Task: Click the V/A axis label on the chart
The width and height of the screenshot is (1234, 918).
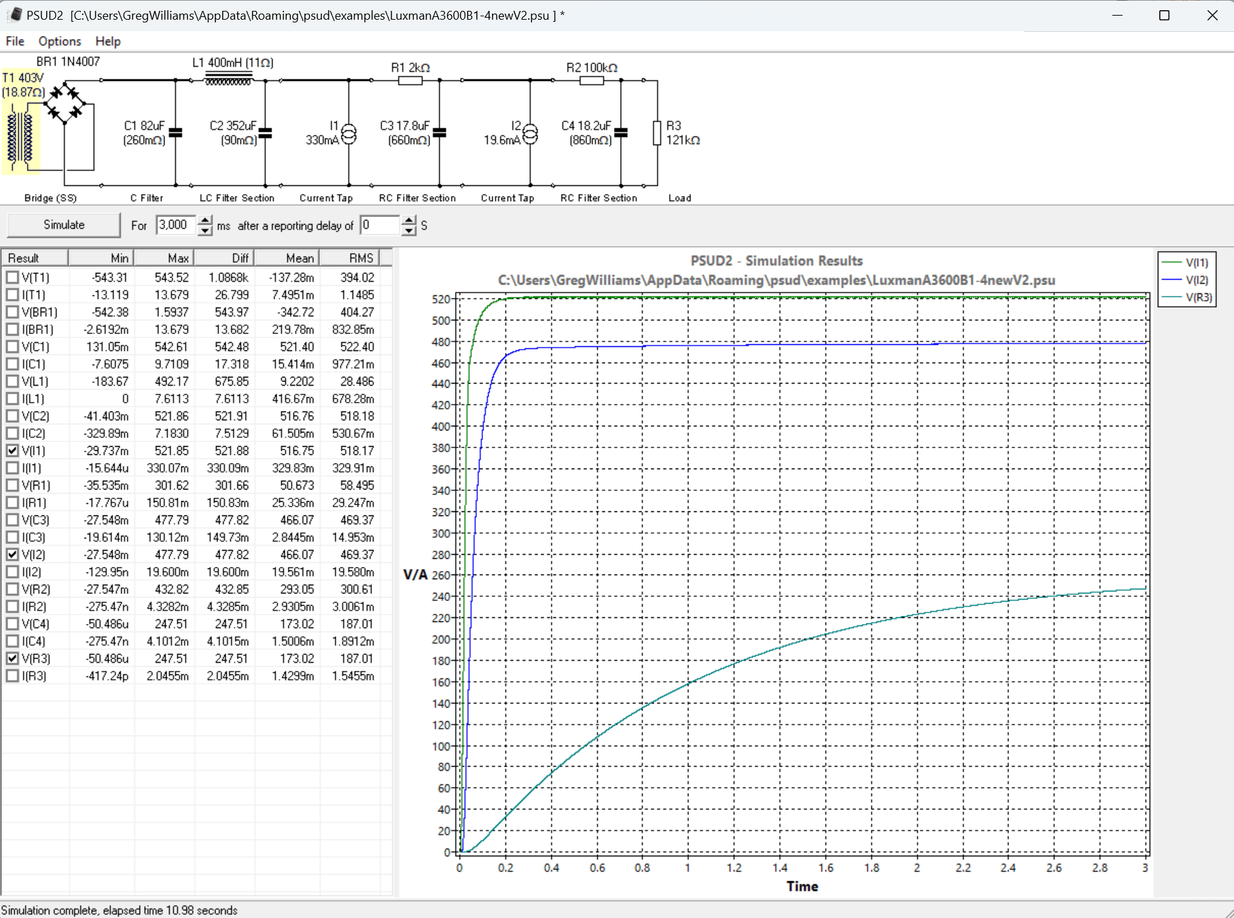Action: pos(415,575)
